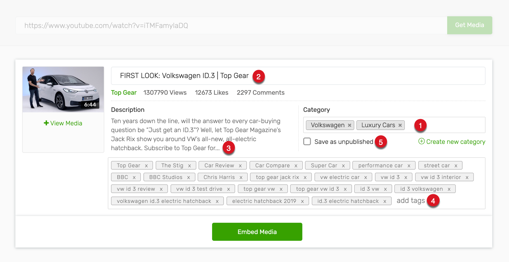Viewport: 509px width, 262px height.
Task: Delete the 'vw id 3 review' tag
Action: pos(161,189)
